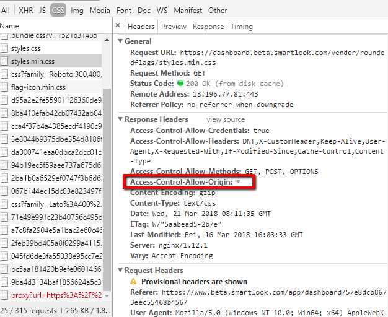Click the Remote Address 18.196.77.81:443 value

click(x=225, y=94)
